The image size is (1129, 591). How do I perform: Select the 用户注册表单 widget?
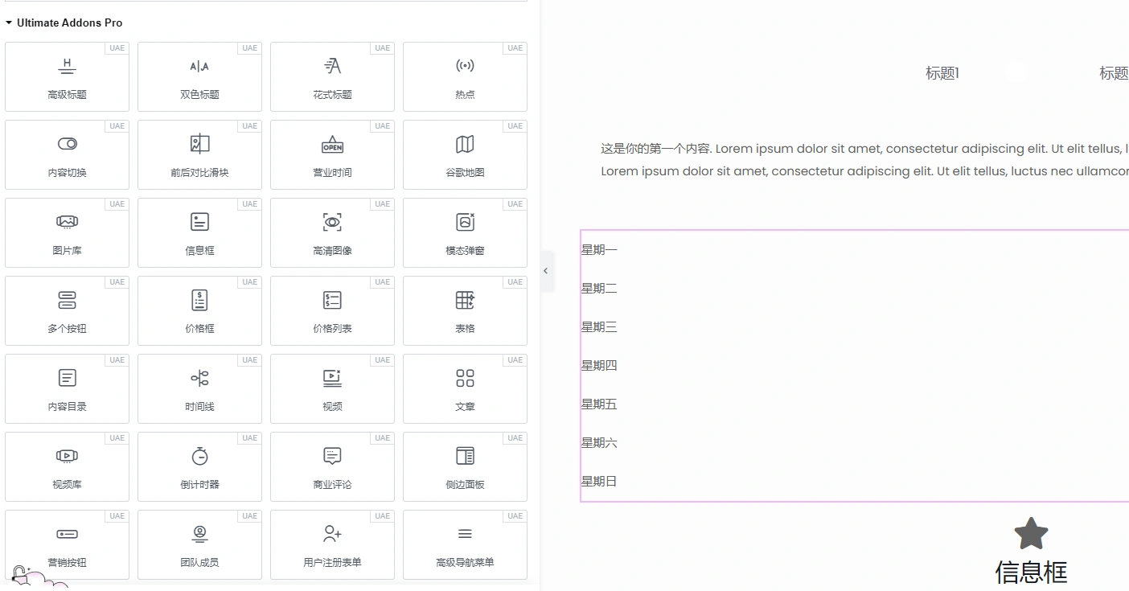332,544
